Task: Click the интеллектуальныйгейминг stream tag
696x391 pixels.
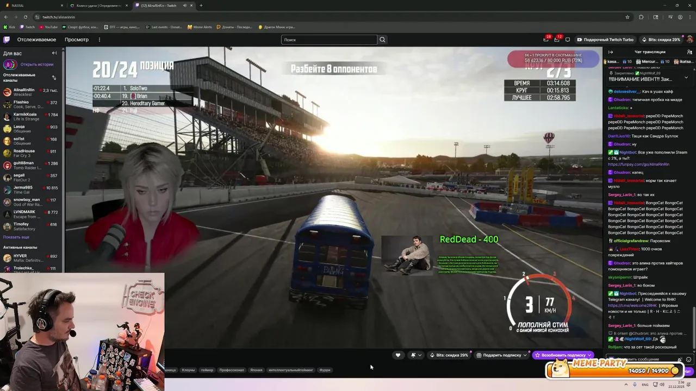Action: pyautogui.click(x=291, y=370)
